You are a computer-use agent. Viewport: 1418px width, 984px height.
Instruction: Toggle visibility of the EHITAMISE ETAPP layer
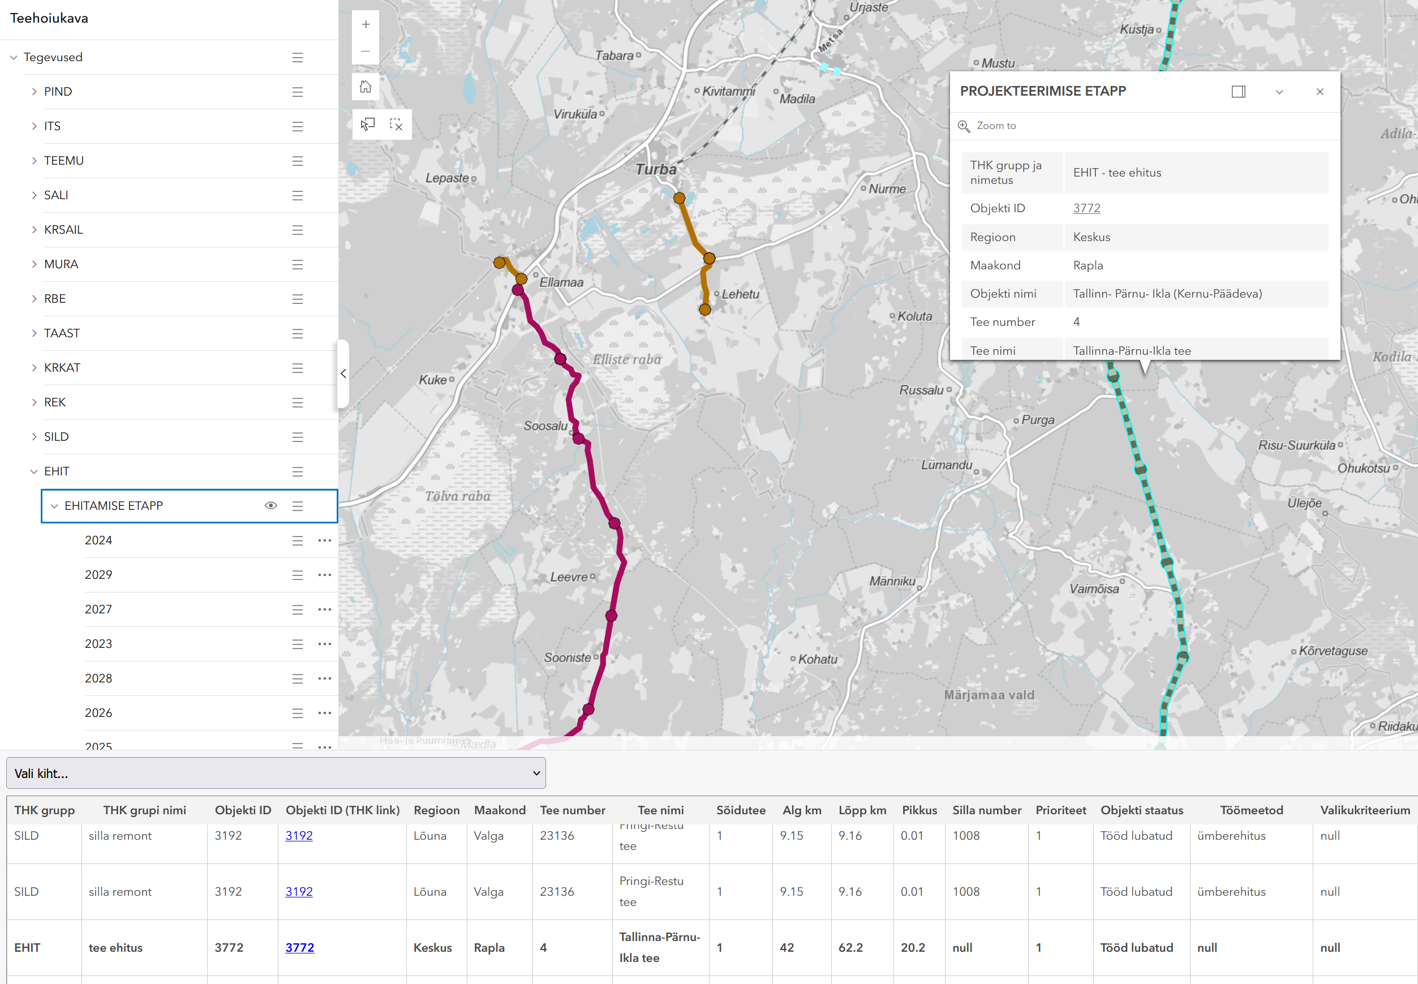(x=271, y=505)
